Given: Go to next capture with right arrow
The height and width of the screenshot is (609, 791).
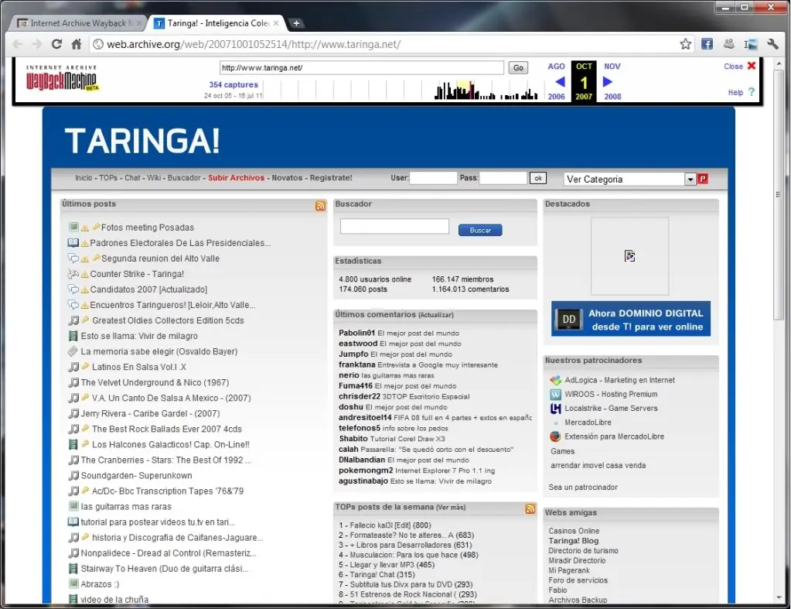Looking at the screenshot, I should click(x=608, y=81).
